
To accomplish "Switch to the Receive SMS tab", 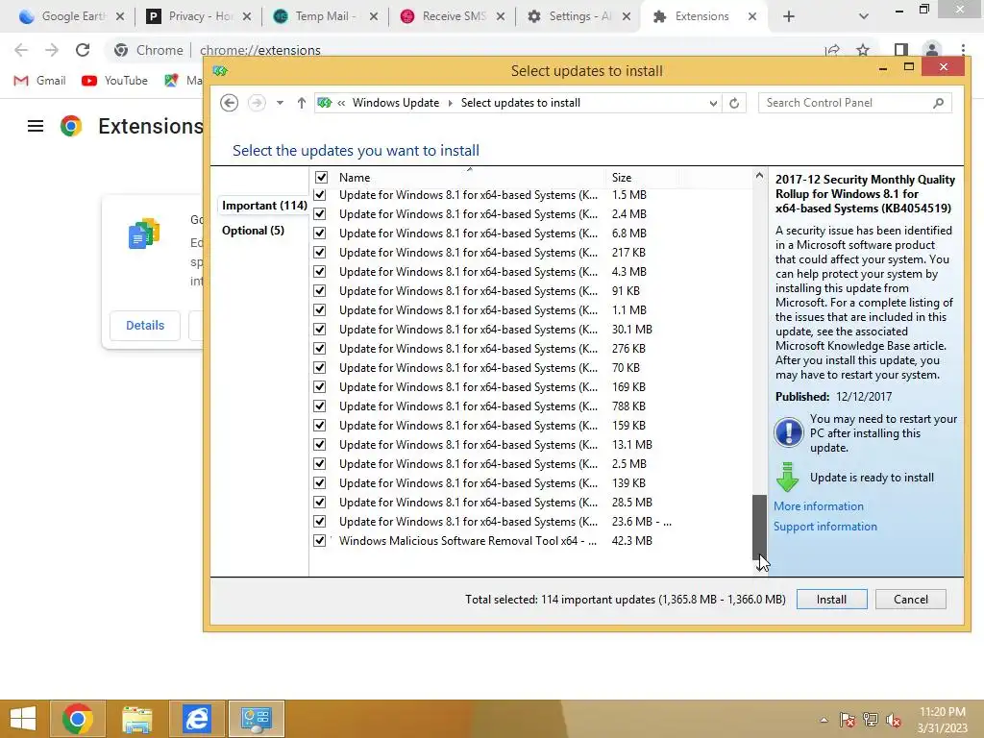I will click(452, 16).
